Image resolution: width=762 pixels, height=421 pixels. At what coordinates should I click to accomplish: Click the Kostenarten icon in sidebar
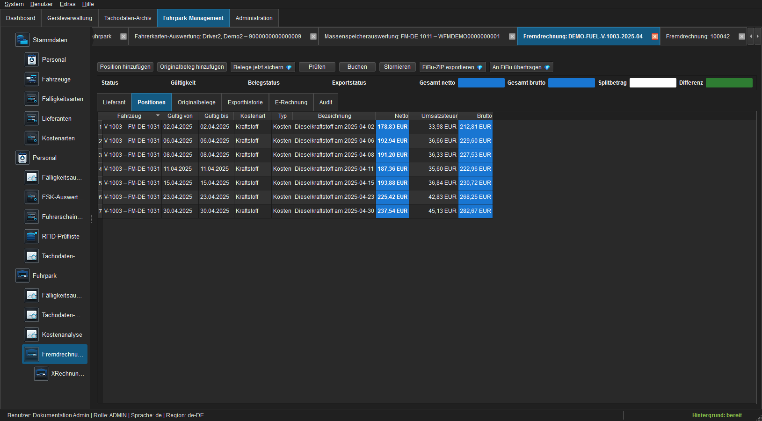coord(32,138)
